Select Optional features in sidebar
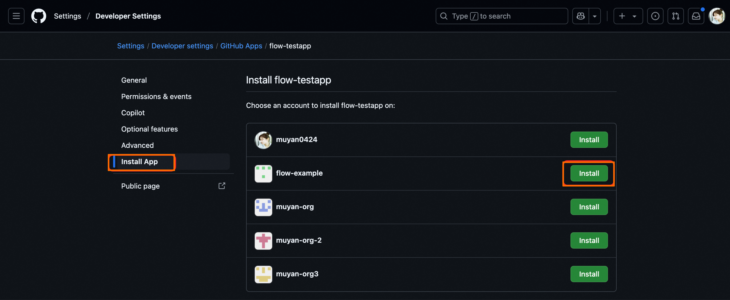 pos(149,129)
